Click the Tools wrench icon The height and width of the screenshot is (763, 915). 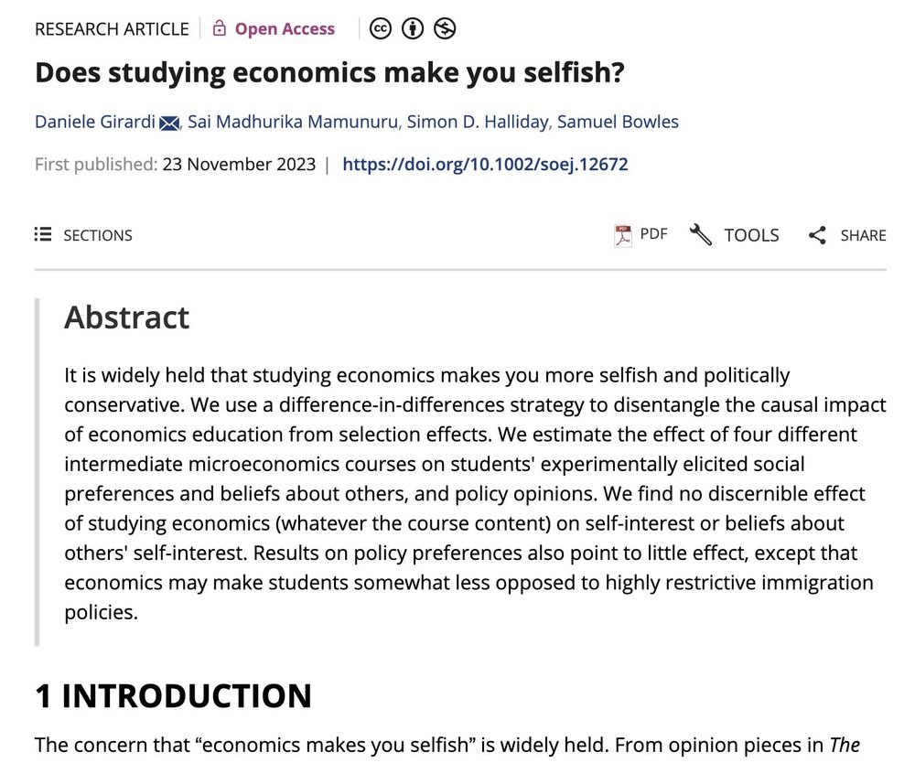click(x=701, y=235)
